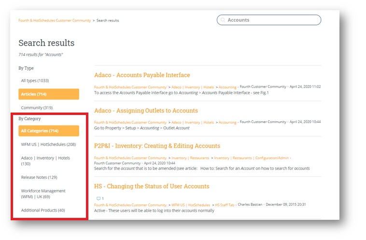Viewport: 366px width, 240px height.
Task: Click Accounting breadcrumb under Assigning Outlets result
Action: click(227, 122)
